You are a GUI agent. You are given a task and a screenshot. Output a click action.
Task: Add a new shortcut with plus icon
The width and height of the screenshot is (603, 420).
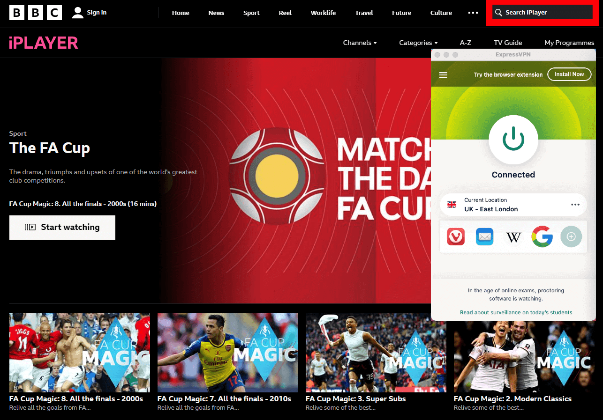[x=571, y=237]
